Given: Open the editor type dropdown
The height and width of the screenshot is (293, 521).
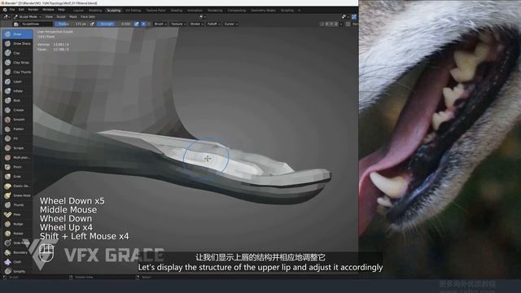Looking at the screenshot, I should pyautogui.click(x=7, y=16).
